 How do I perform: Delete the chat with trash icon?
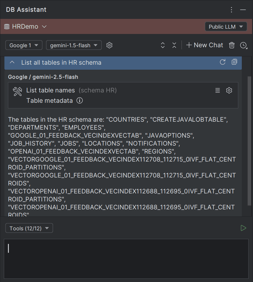[232, 45]
